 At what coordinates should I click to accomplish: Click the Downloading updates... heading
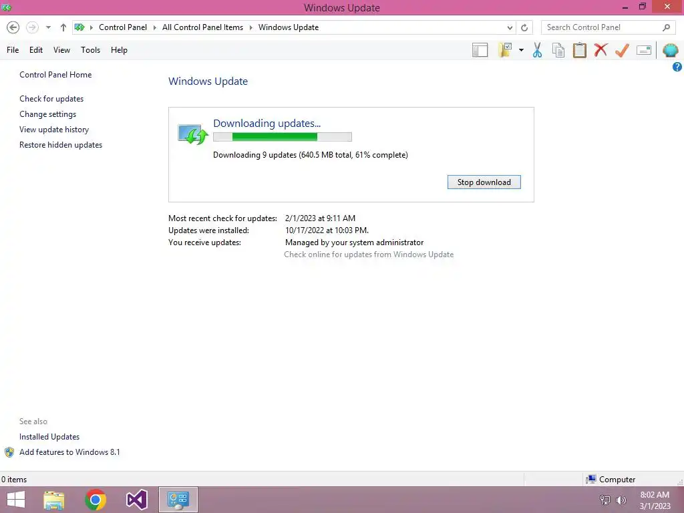point(267,124)
